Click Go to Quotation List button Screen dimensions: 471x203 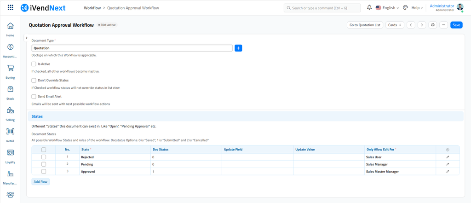(365, 25)
